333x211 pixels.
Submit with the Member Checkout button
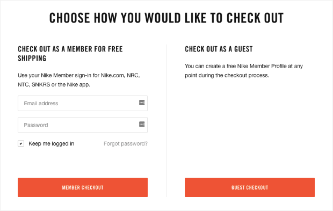(x=83, y=187)
